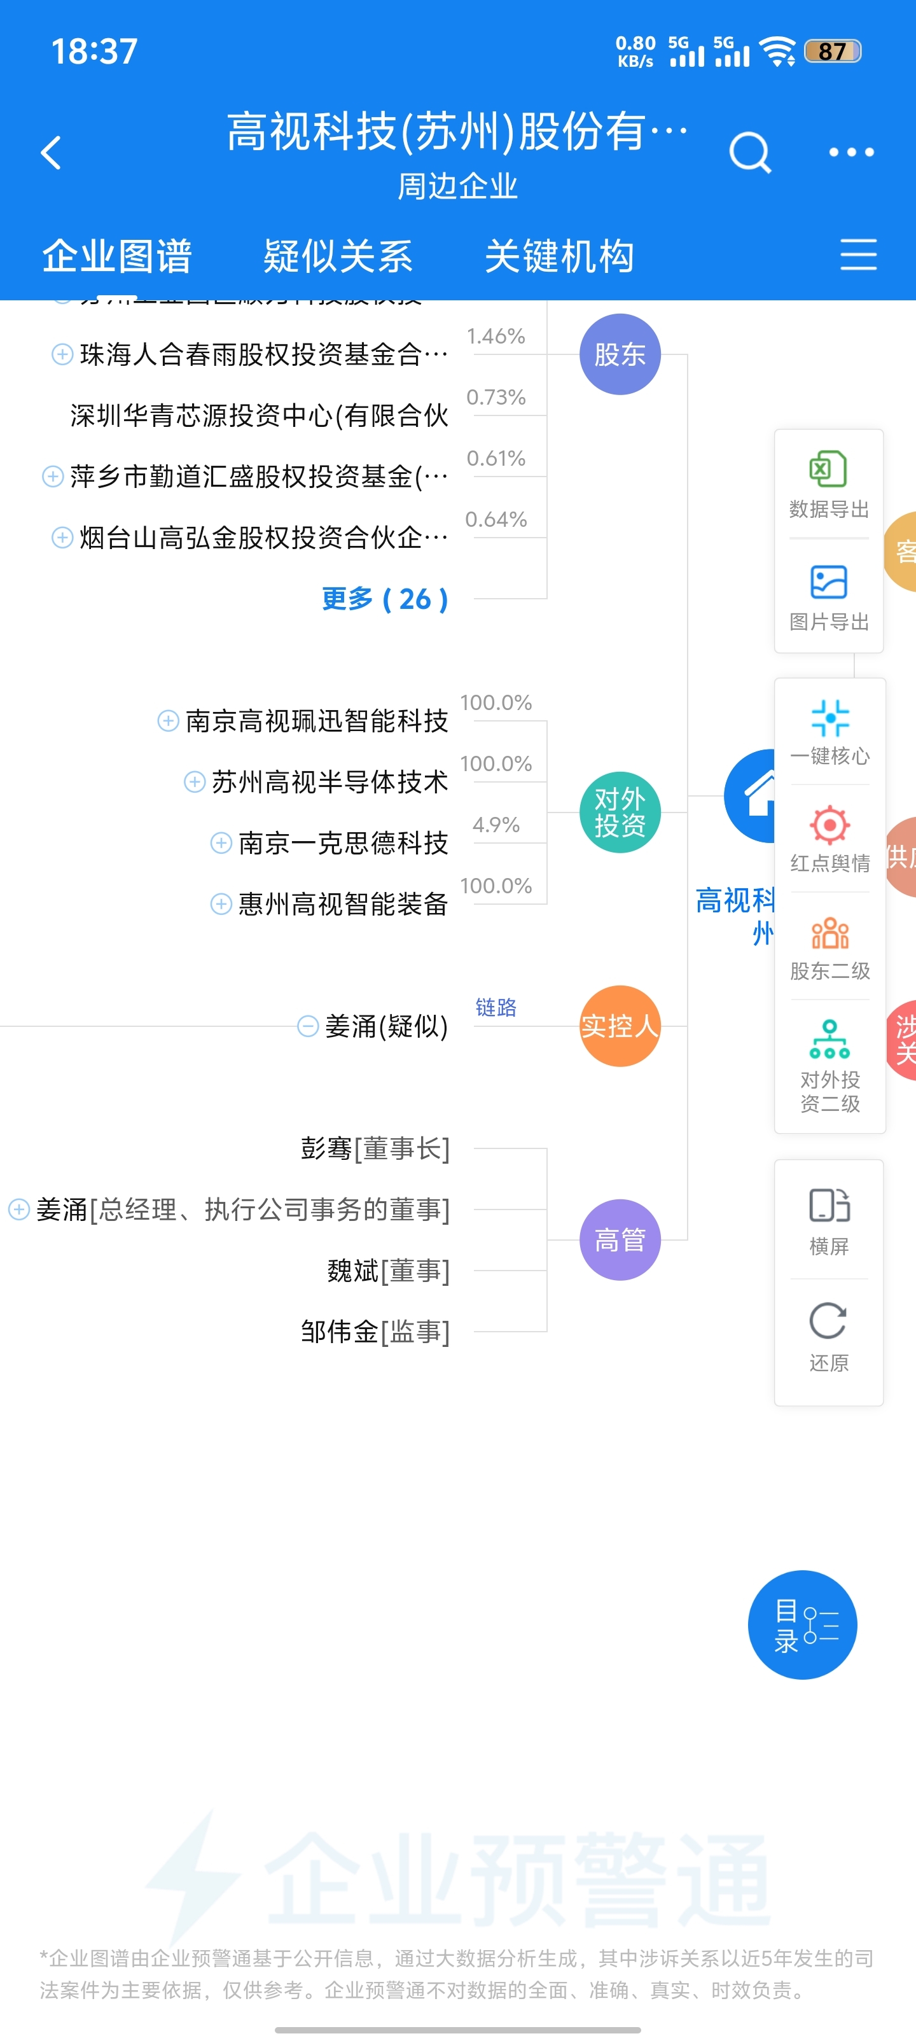Select 魏斌[董事] entry

(388, 1270)
